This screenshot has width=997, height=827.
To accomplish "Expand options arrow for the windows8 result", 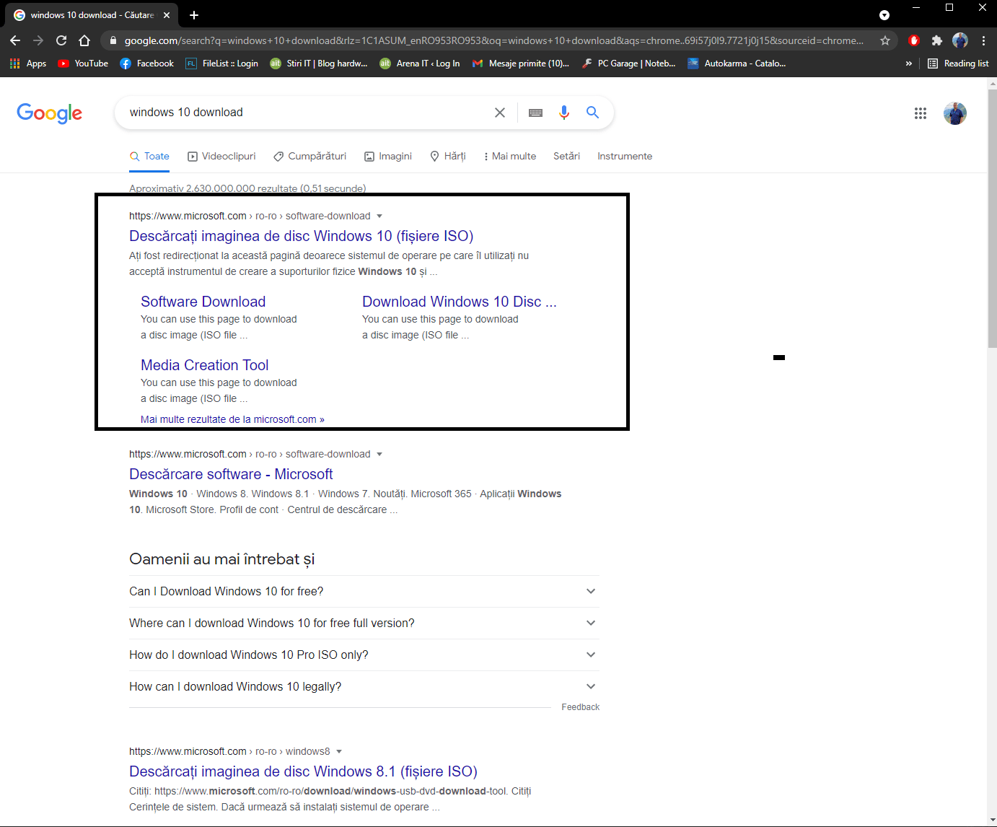I will pyautogui.click(x=339, y=751).
